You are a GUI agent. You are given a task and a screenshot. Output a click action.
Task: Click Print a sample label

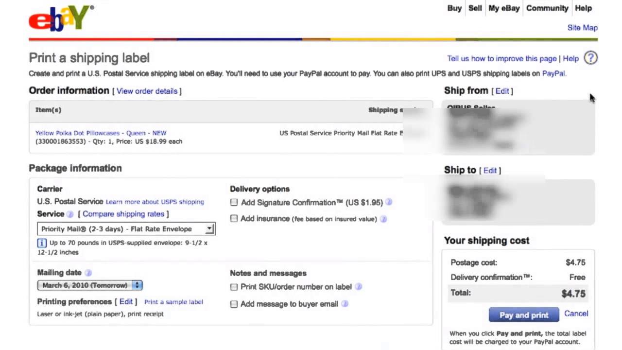[x=173, y=302]
